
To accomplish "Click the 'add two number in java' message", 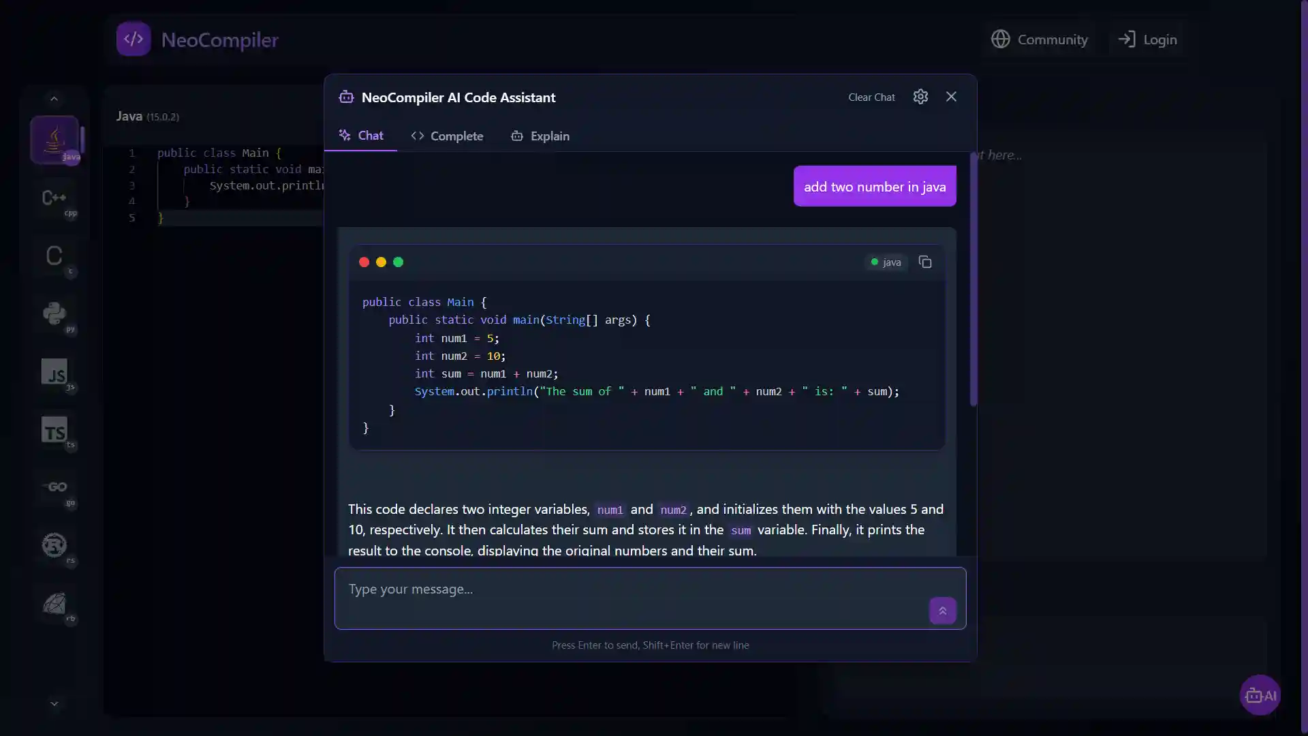I will tap(875, 186).
